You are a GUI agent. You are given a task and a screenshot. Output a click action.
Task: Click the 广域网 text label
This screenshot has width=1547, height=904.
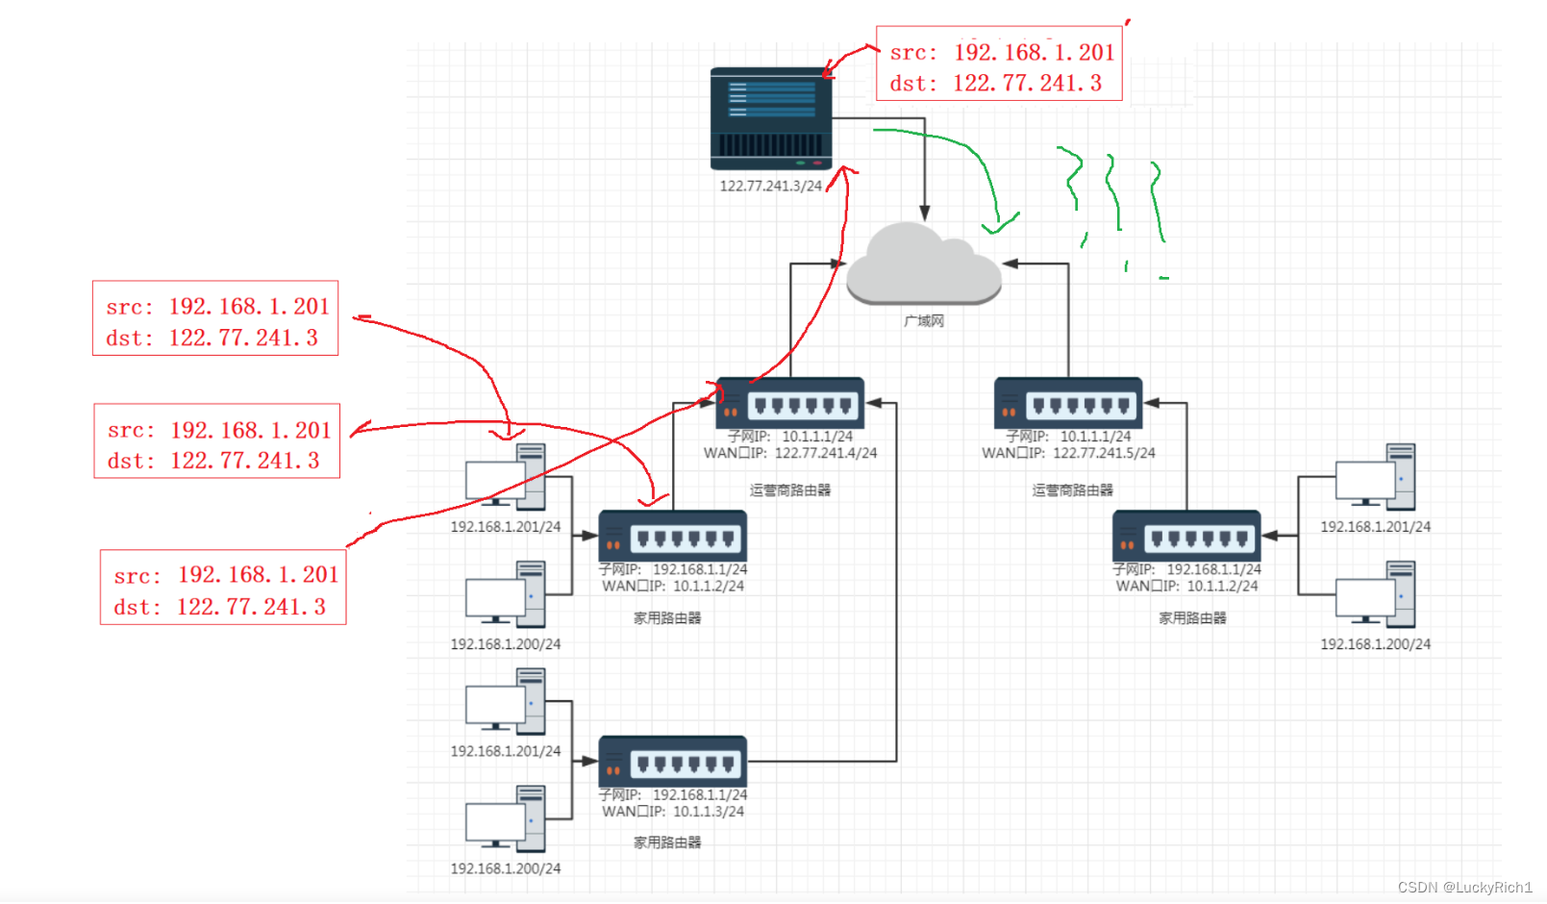tap(924, 321)
